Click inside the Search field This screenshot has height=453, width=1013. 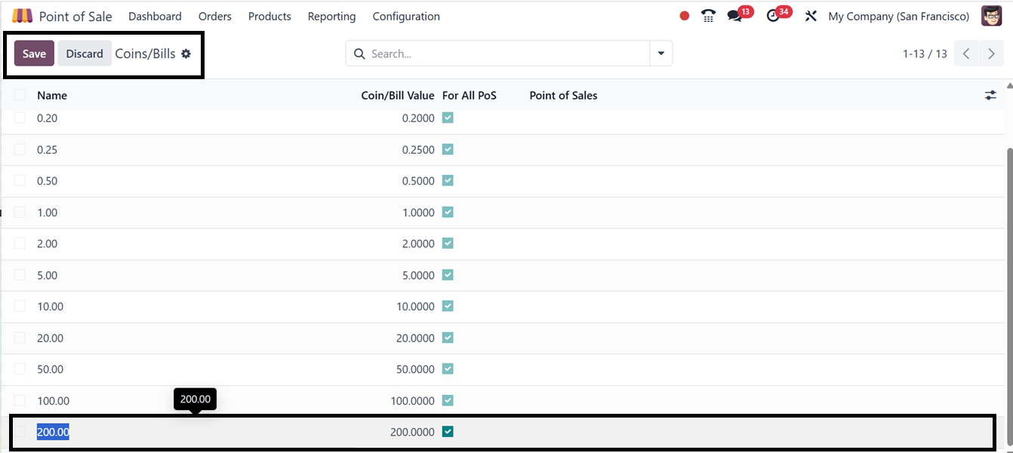(x=506, y=54)
